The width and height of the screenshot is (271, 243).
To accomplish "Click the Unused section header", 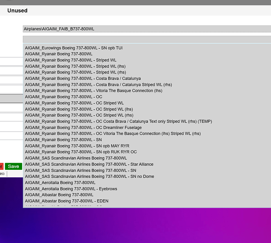I will coord(17,11).
